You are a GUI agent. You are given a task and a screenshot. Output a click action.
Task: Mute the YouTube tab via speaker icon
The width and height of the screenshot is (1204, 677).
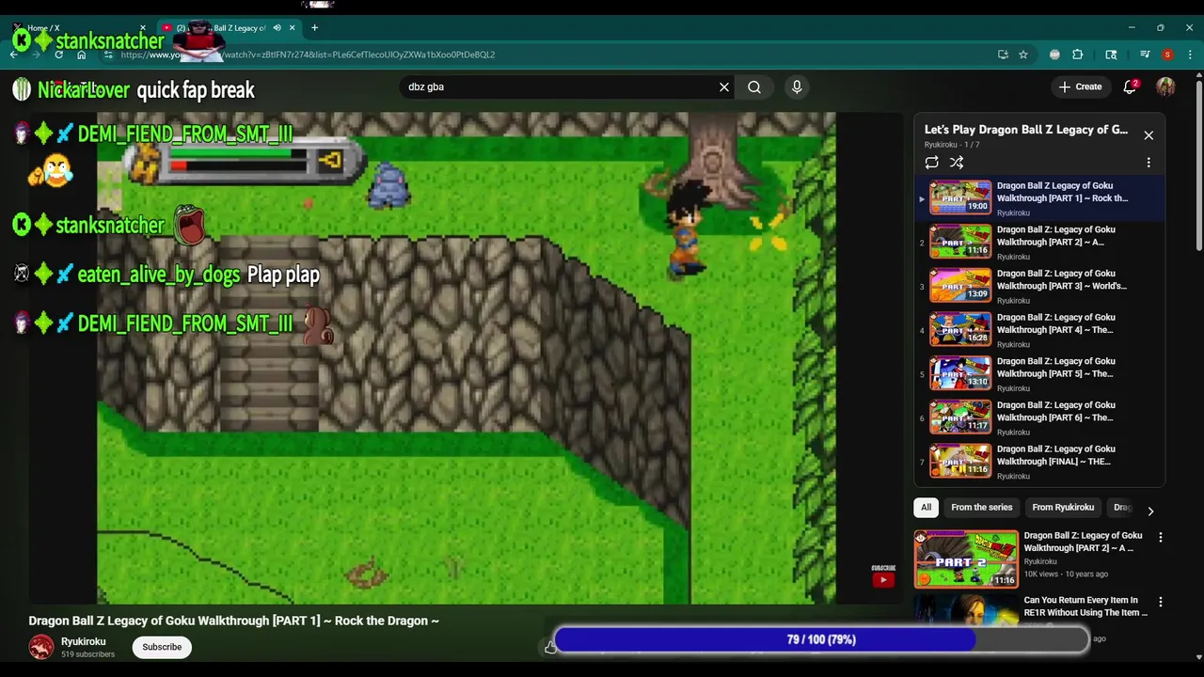[277, 27]
